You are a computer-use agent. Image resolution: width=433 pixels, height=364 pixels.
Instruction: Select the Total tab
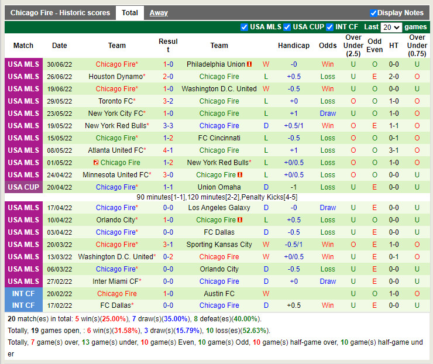(130, 13)
